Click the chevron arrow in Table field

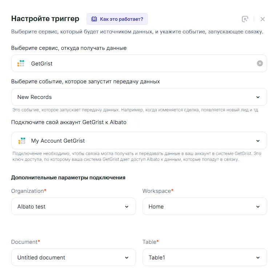coord(258,258)
